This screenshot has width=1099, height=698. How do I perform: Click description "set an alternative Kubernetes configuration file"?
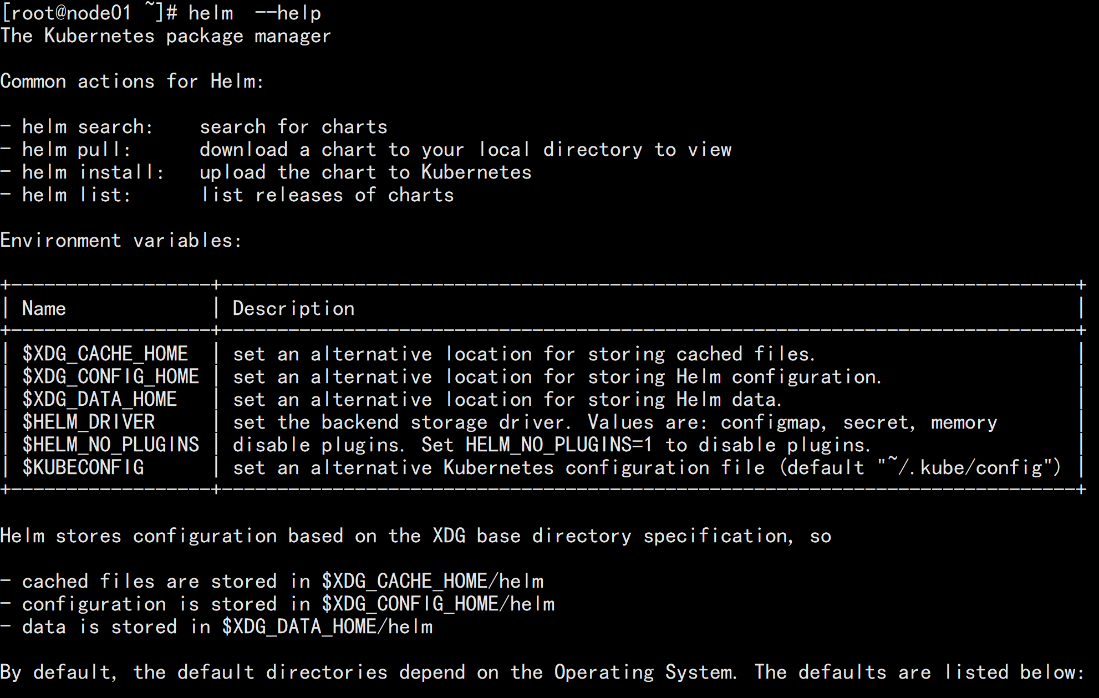(498, 467)
